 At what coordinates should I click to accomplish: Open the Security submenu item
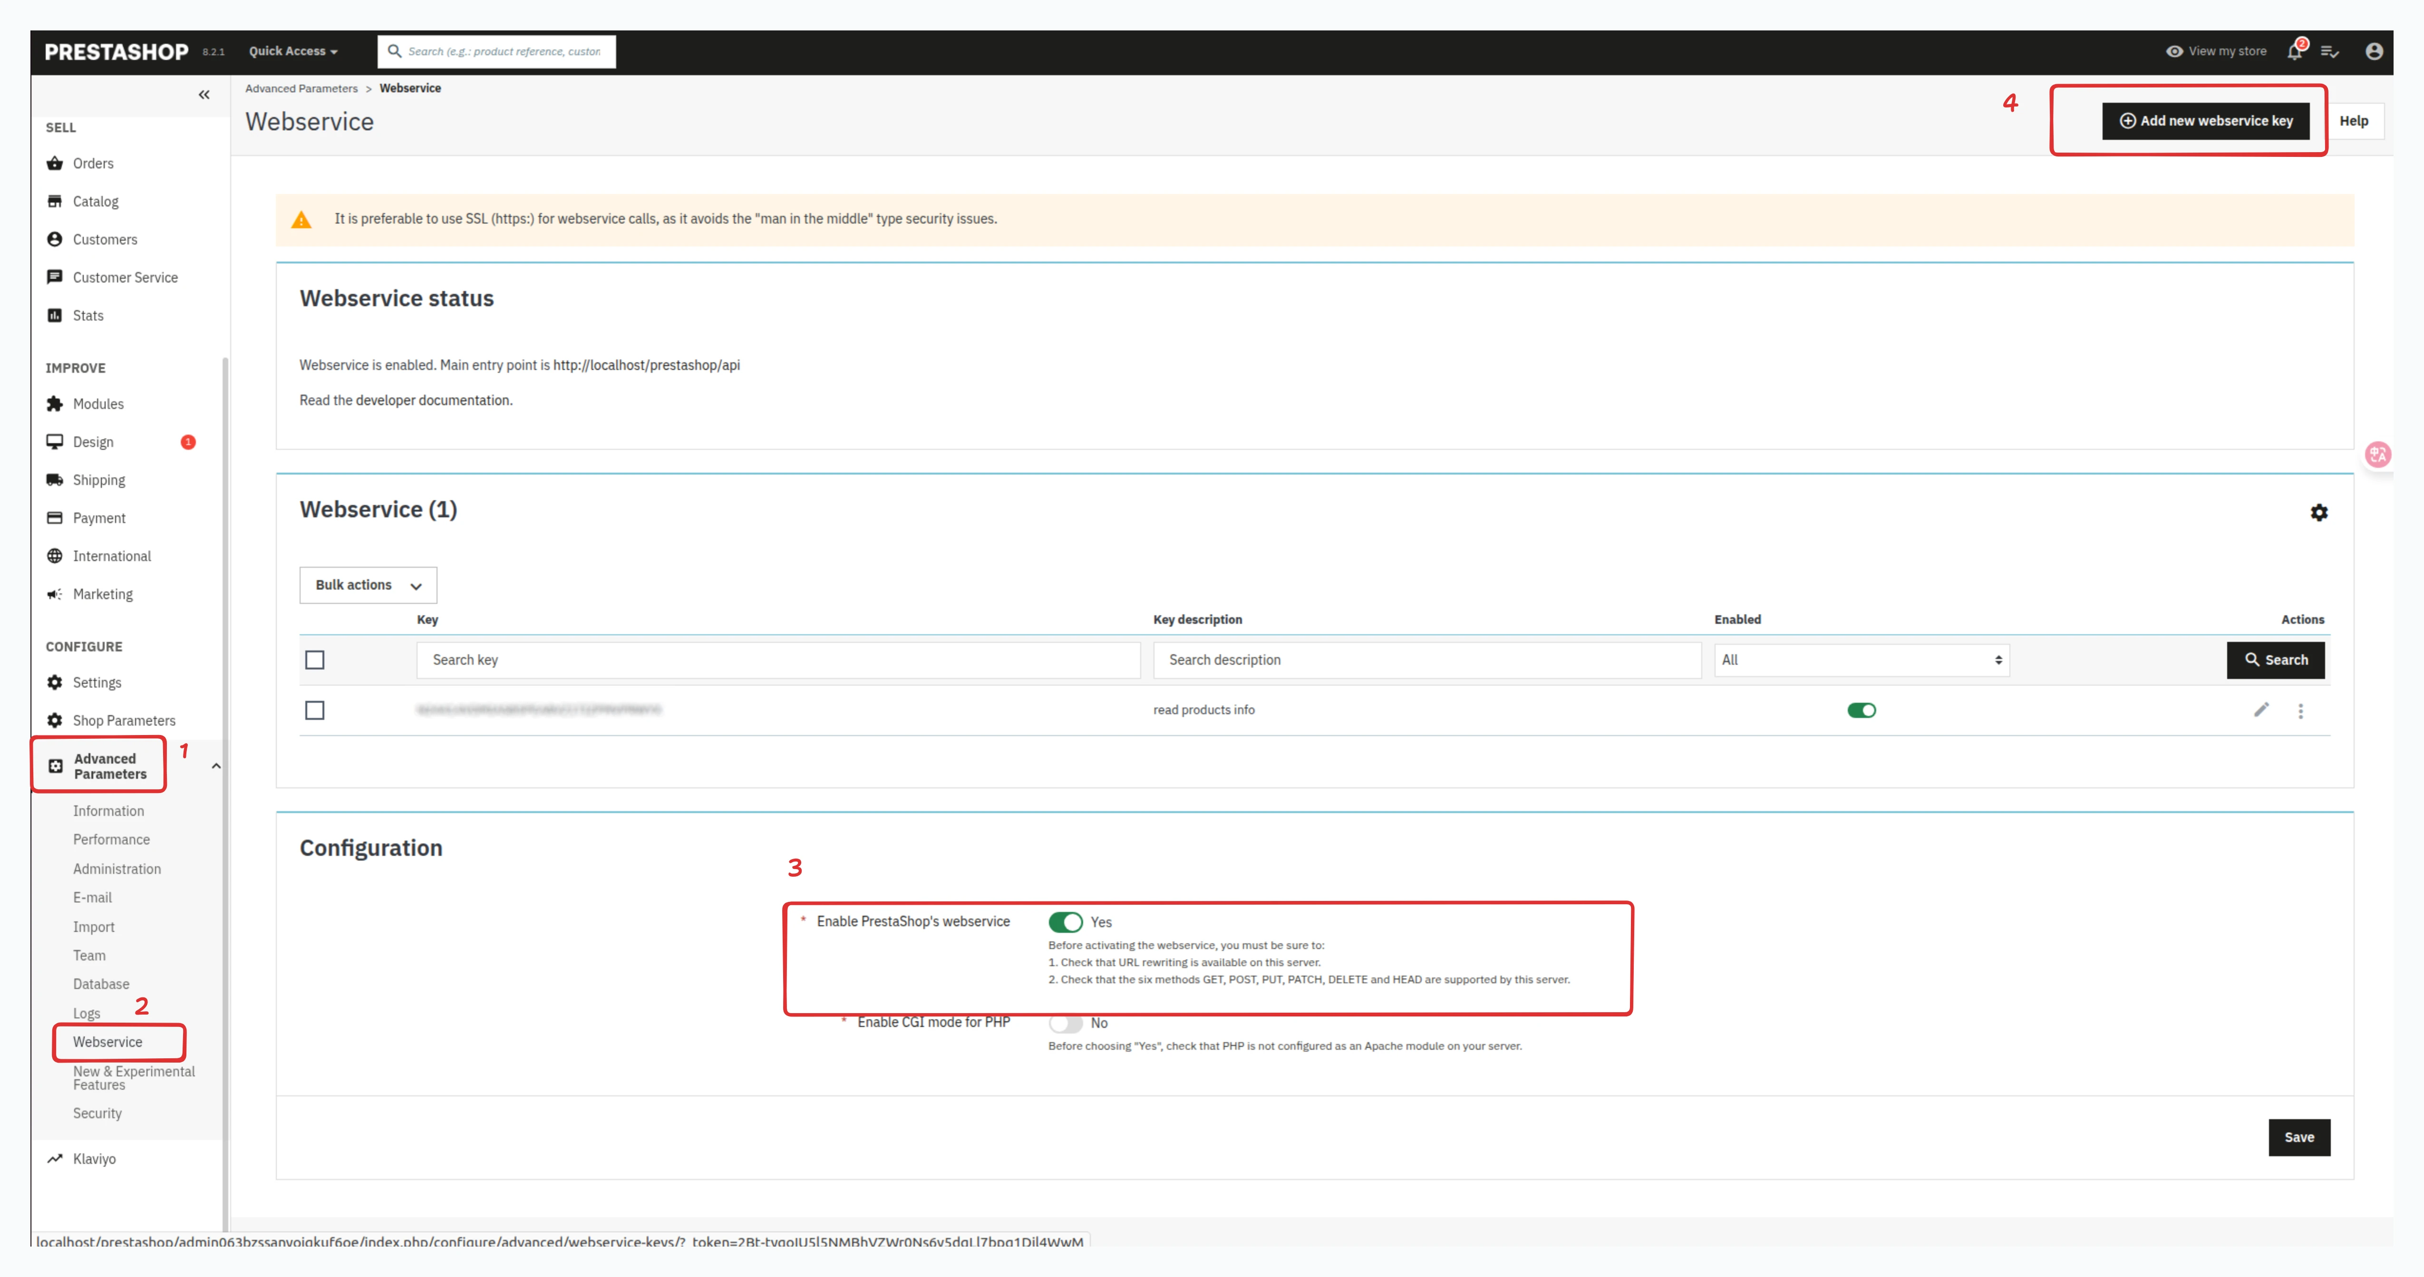click(98, 1113)
